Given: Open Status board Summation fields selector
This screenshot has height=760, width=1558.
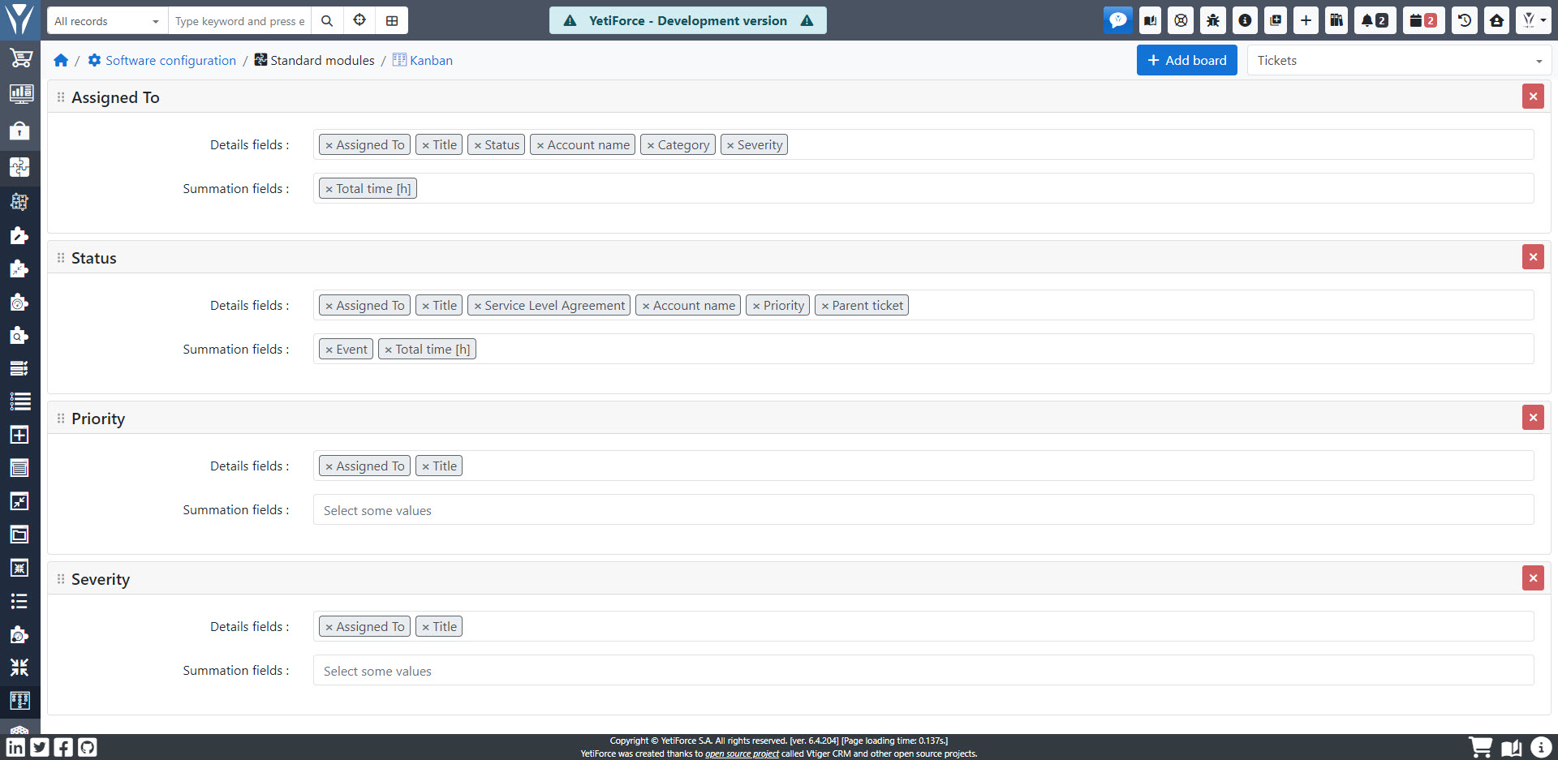Looking at the screenshot, I should pos(923,349).
